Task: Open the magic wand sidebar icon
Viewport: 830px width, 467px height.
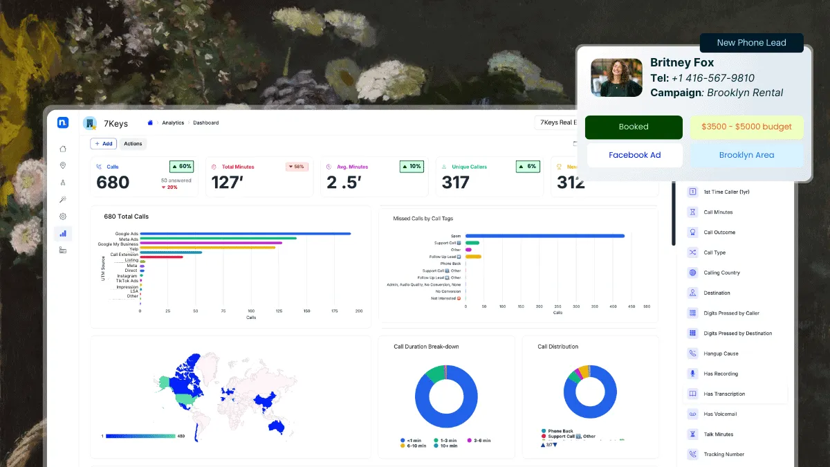Action: pyautogui.click(x=63, y=199)
